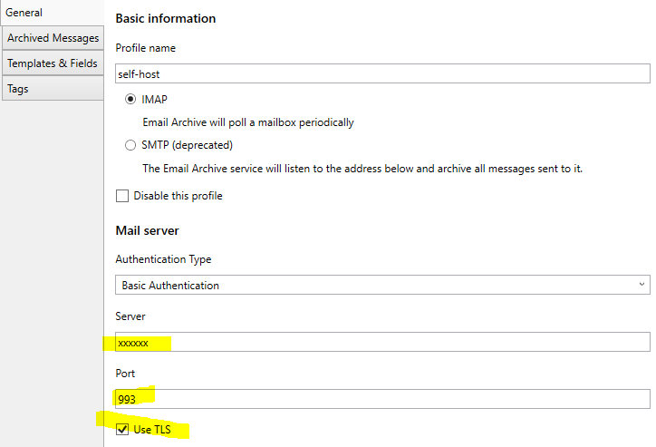Tick the Disable this profile checkbox

tap(122, 196)
